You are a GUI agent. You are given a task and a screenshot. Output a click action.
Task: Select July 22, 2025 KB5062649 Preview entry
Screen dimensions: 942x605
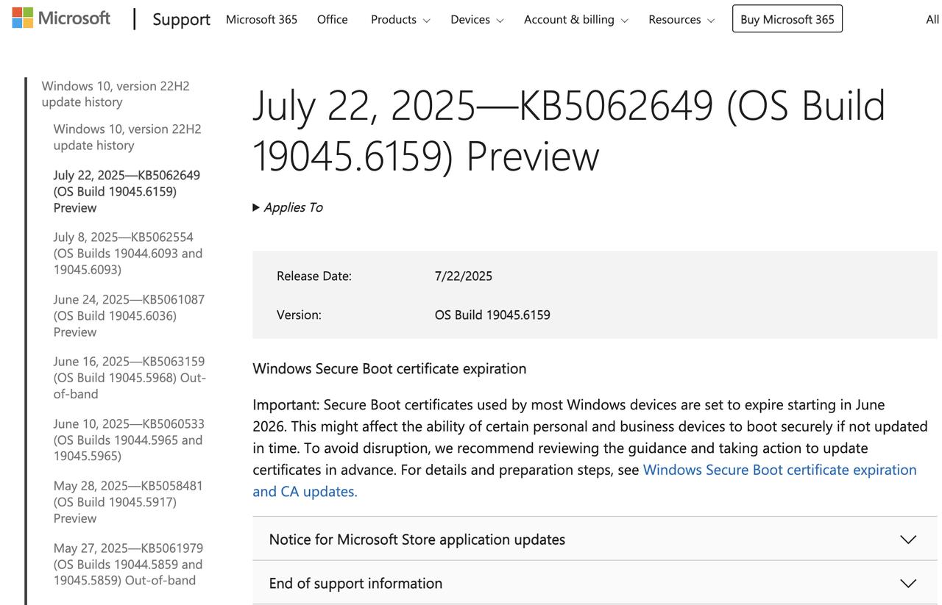point(127,191)
